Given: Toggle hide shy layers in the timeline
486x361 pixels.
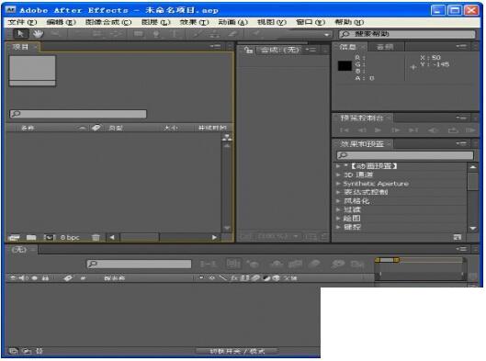Looking at the screenshot, I should coord(277,264).
